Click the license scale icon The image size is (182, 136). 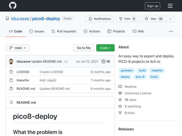click(x=120, y=93)
